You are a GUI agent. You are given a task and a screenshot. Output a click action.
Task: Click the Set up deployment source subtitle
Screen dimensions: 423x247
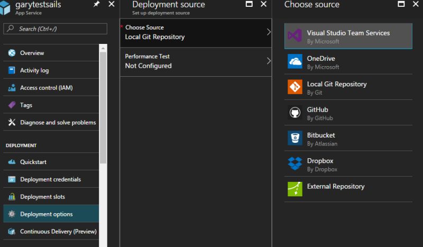click(x=161, y=13)
